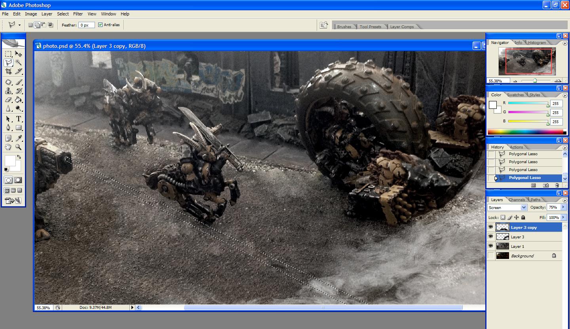Select the Polygonal Lasso tool in toolbox

click(8, 63)
